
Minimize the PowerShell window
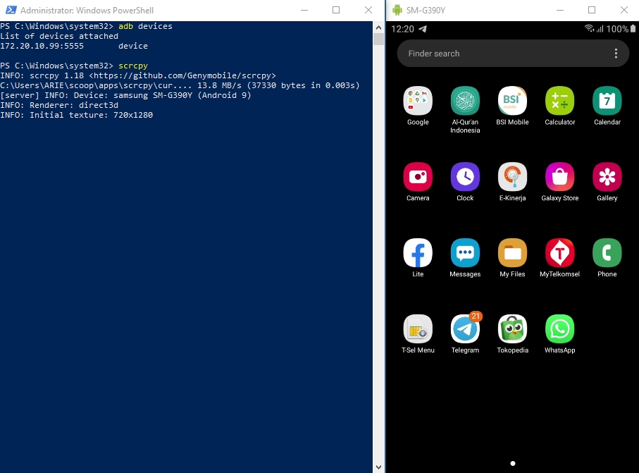304,10
